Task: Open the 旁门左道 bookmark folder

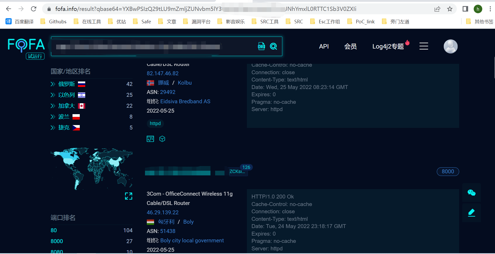Action: [395, 22]
